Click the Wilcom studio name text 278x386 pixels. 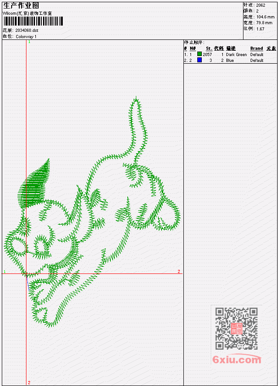pos(27,13)
